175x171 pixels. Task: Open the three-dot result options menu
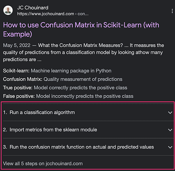tap(172, 11)
